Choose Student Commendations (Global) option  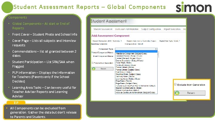click(x=129, y=88)
